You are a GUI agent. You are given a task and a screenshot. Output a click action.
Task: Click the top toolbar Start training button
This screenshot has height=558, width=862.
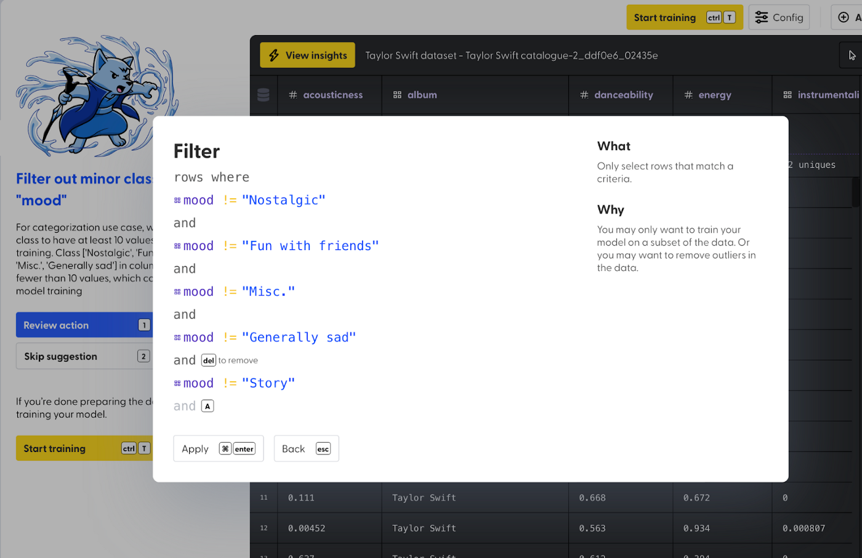click(684, 17)
